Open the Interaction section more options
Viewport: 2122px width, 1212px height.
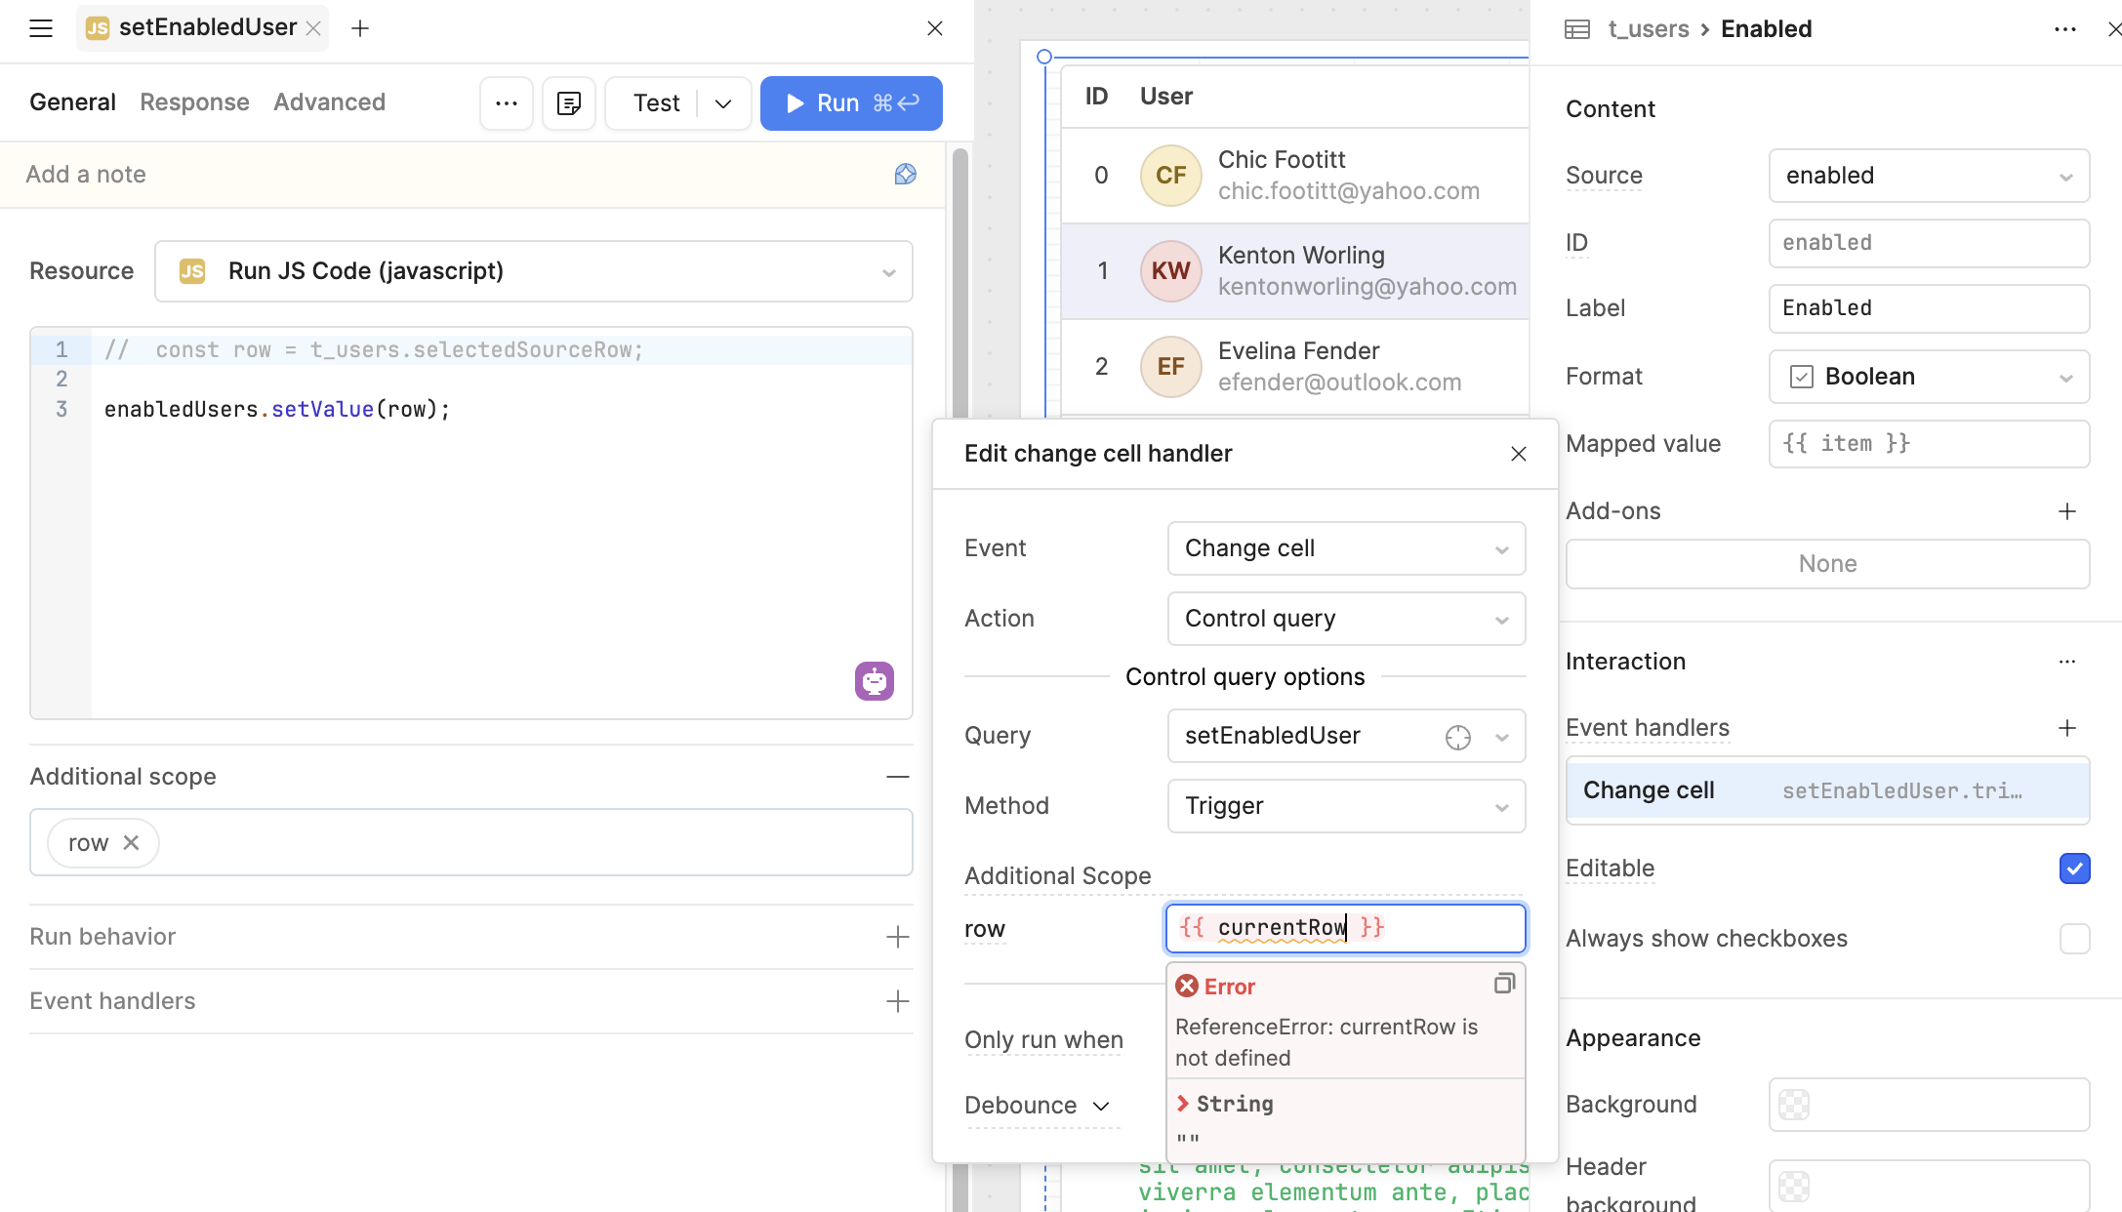[x=2066, y=662]
